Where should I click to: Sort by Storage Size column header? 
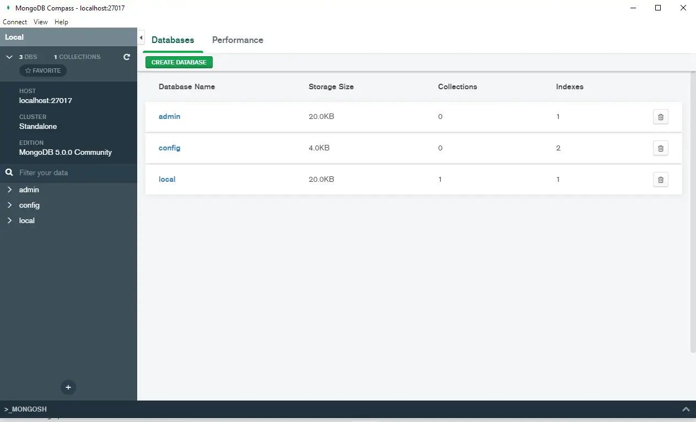click(331, 86)
